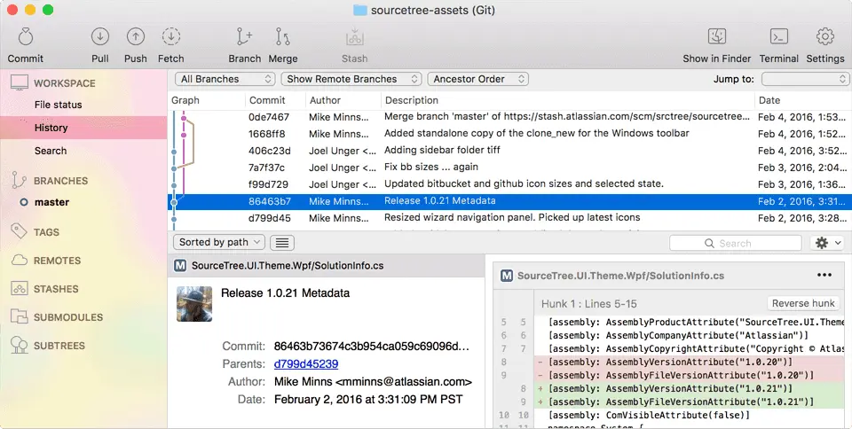Click the sourcetree-assets folder icon in the title bar
Image resolution: width=852 pixels, height=429 pixels.
(359, 10)
